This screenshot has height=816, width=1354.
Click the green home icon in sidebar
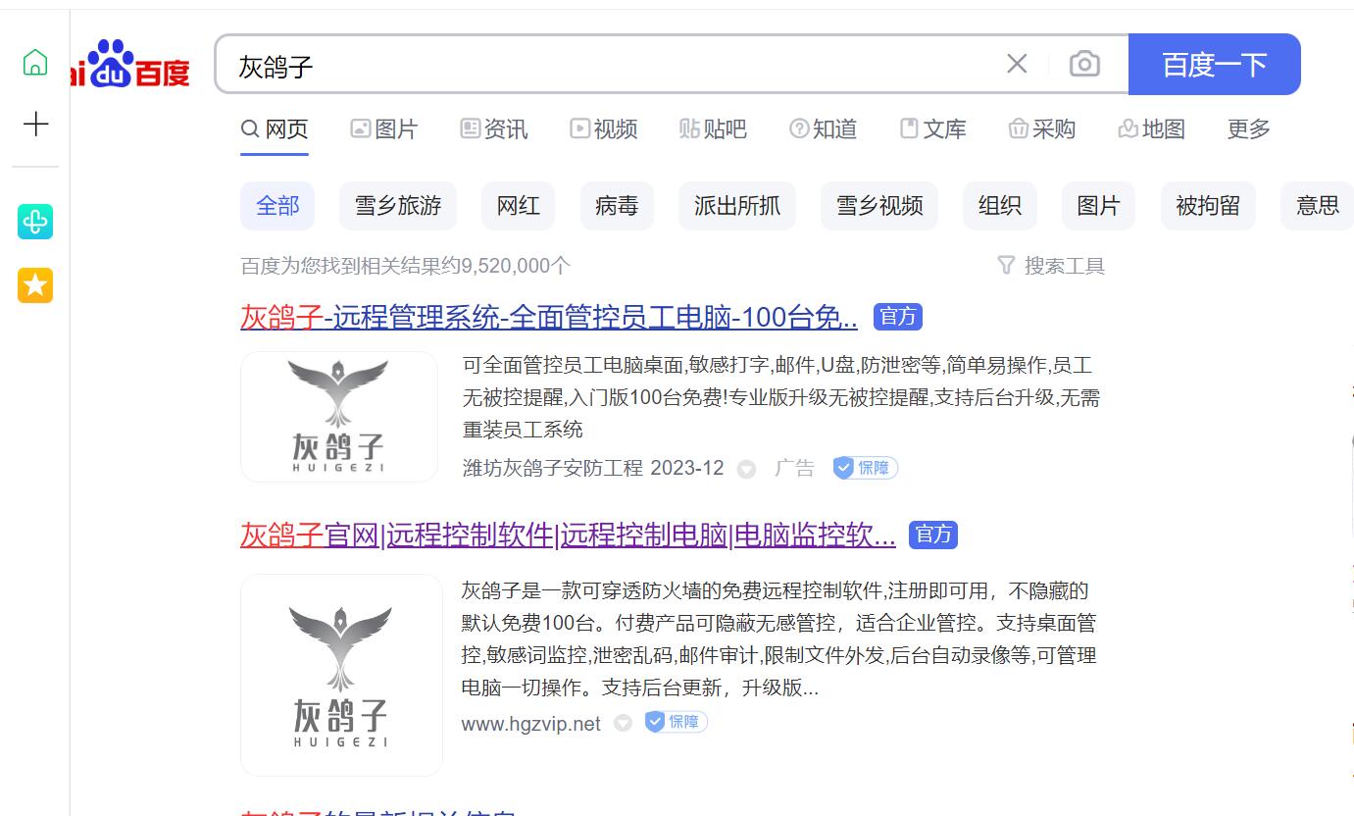click(x=35, y=62)
